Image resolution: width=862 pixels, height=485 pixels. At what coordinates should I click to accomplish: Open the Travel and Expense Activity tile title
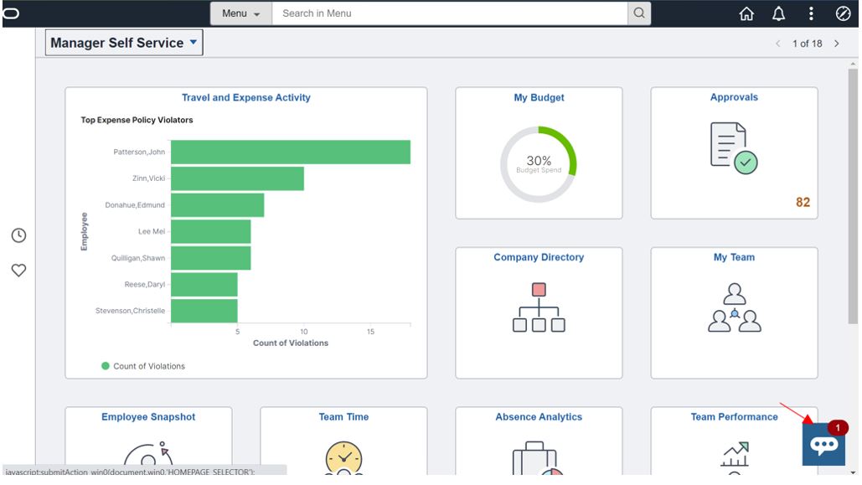245,97
